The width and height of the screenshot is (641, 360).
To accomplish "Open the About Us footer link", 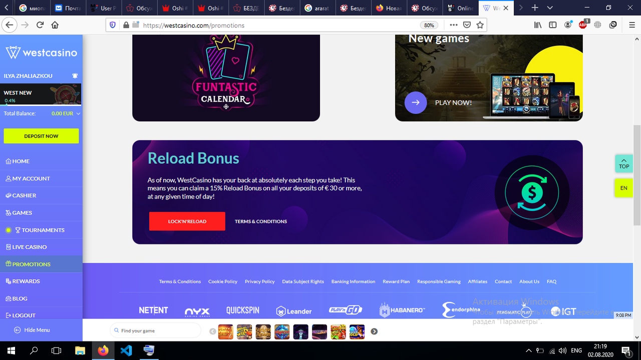I will tap(529, 281).
